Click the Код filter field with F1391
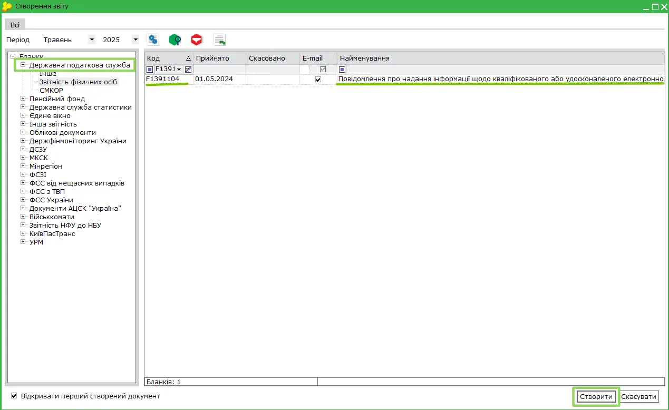This screenshot has width=669, height=410. click(x=165, y=70)
